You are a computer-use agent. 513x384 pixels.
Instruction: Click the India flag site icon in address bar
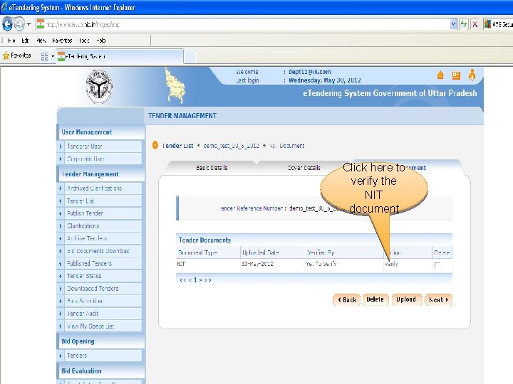click(x=41, y=24)
